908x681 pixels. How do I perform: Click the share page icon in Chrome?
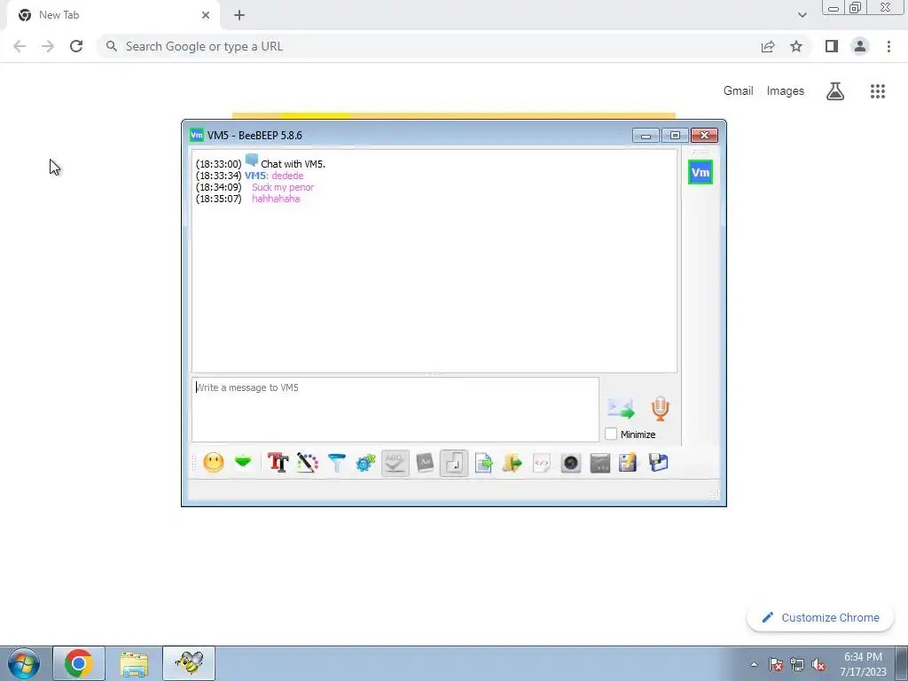[768, 46]
